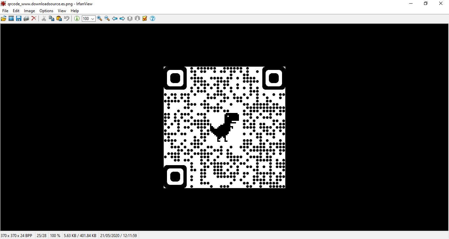449x239 pixels.
Task: Copy the image with the copy icon
Action: point(52,19)
